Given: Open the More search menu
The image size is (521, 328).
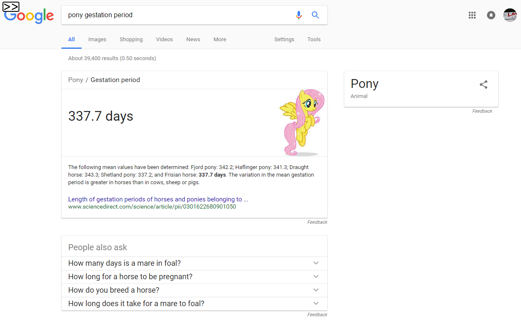Looking at the screenshot, I should tap(220, 40).
